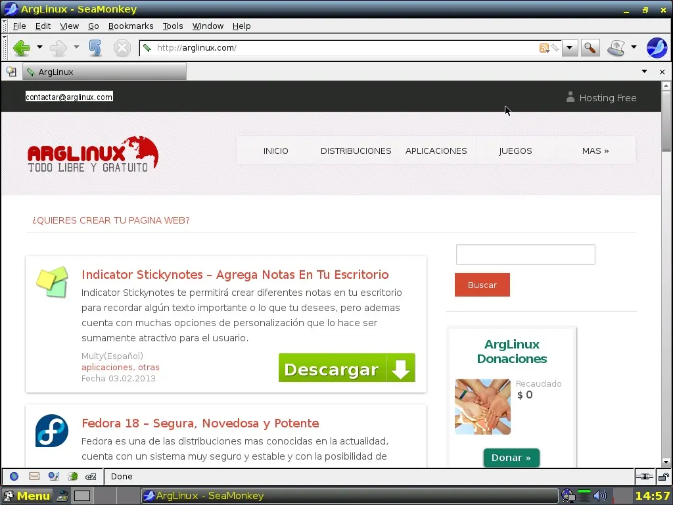
Task: Click the otras category link
Action: tap(149, 367)
